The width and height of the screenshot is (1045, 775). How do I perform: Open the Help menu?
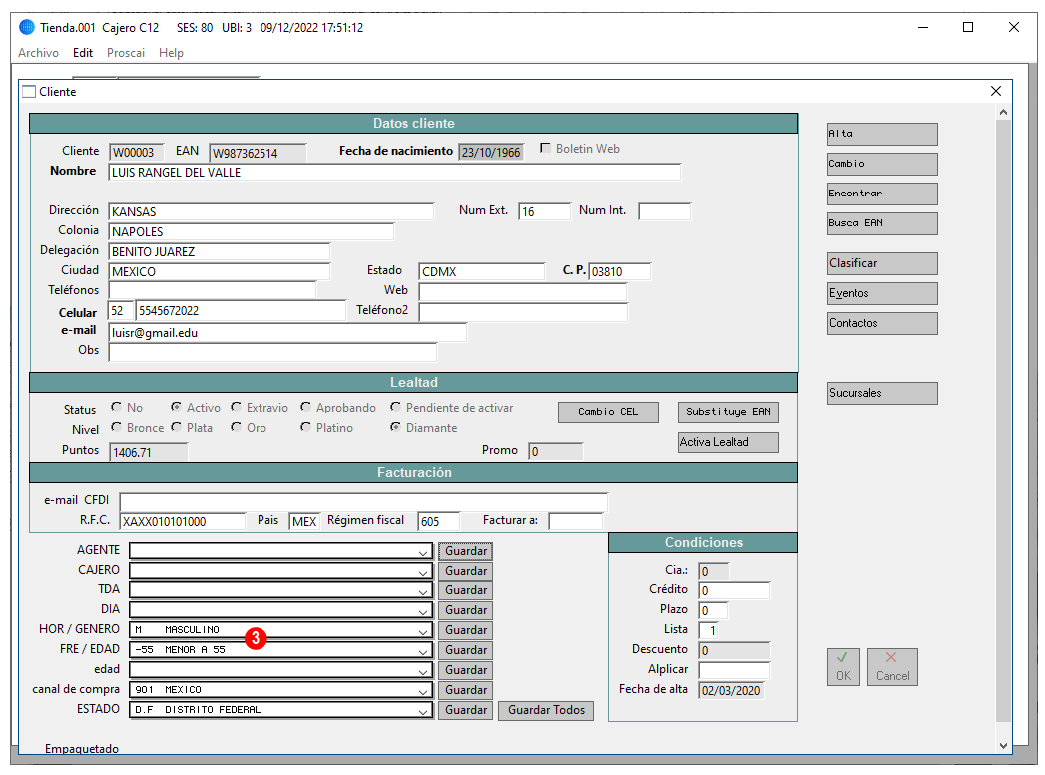(x=171, y=53)
